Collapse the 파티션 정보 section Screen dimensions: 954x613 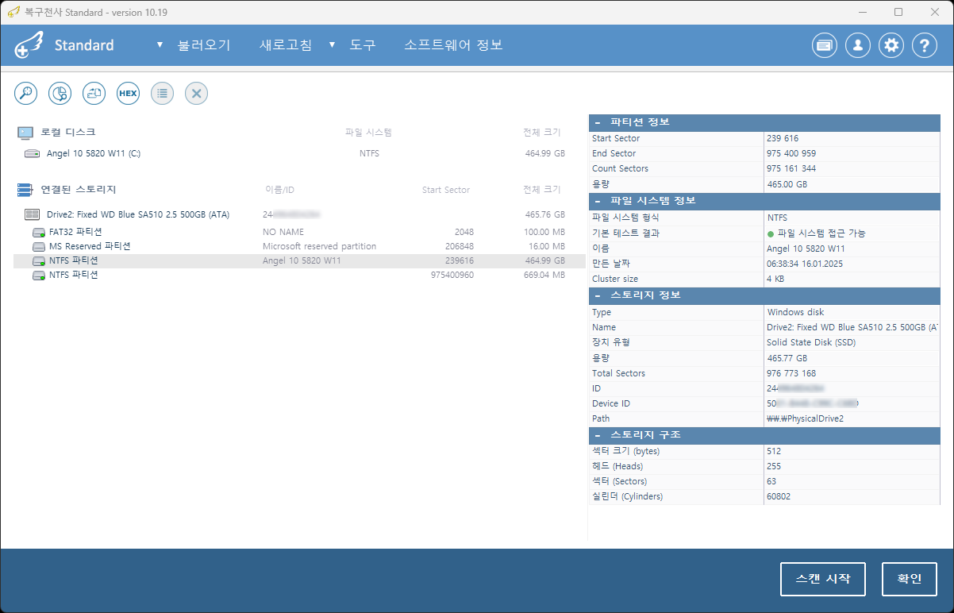point(597,122)
